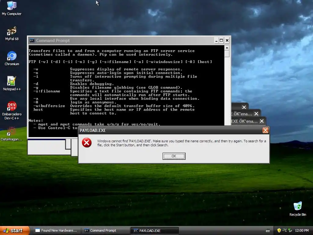Switch to Command Prompt taskbar button

coord(105,230)
